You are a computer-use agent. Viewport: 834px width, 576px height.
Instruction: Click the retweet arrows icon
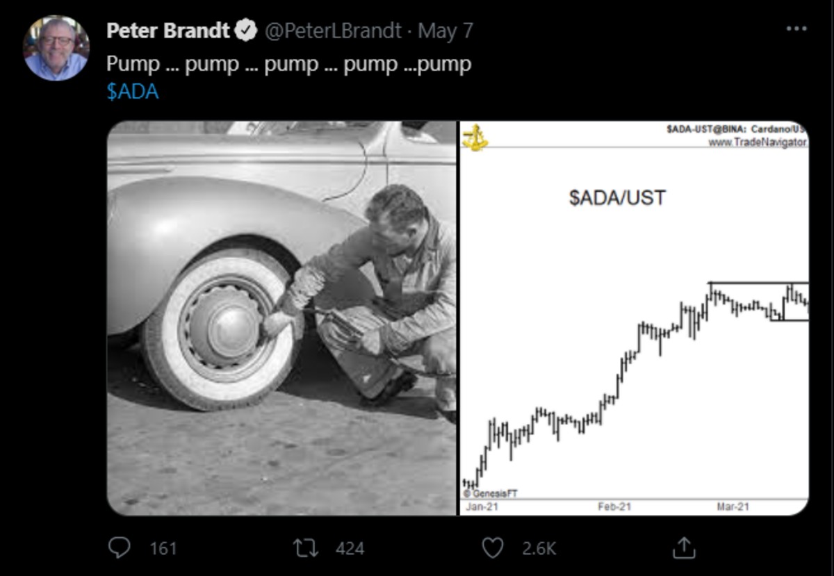click(x=306, y=548)
